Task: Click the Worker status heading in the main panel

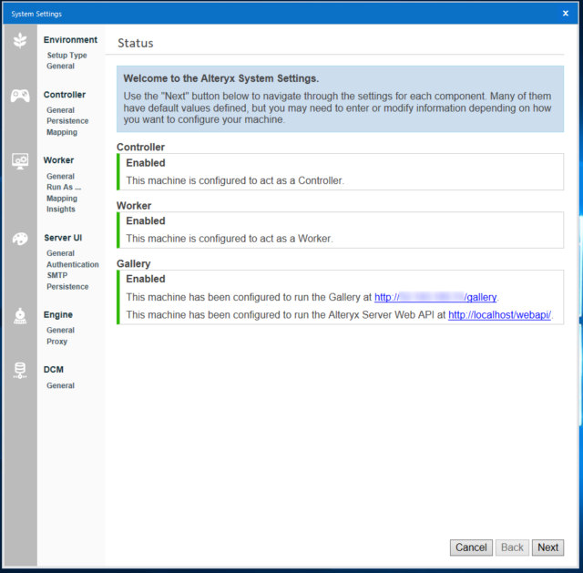Action: 134,206
